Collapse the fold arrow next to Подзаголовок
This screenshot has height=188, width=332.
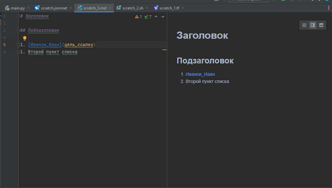click(x=18, y=31)
